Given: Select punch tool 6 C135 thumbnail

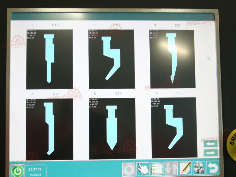Looking at the screenshot, I should (174, 128).
